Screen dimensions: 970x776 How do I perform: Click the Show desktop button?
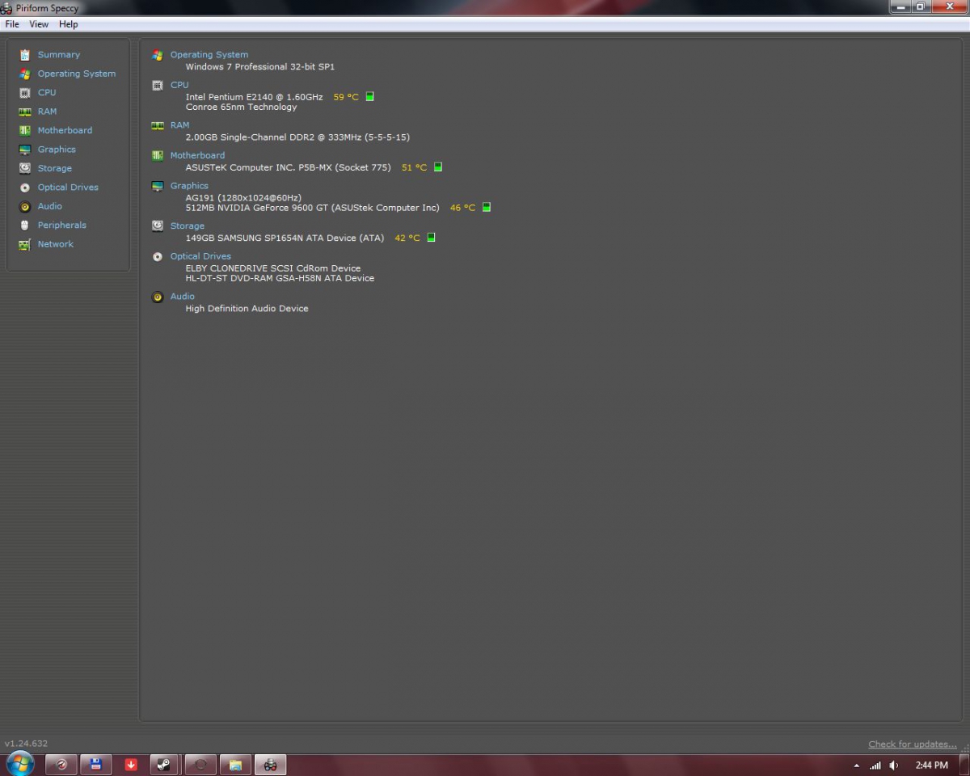(964, 765)
